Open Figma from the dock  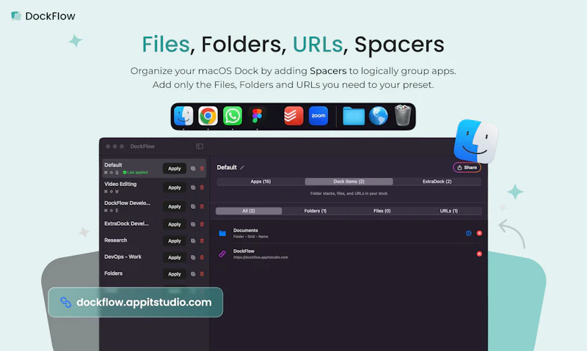pyautogui.click(x=257, y=116)
